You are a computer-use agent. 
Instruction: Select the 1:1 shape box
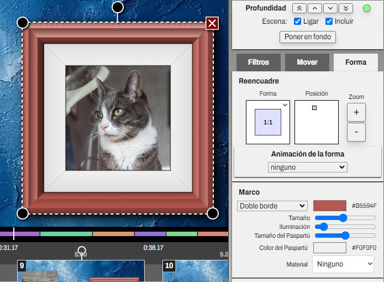click(x=268, y=122)
